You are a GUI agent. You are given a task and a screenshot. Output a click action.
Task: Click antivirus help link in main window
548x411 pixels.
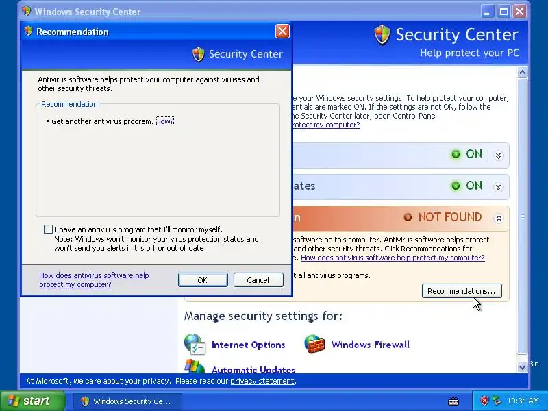click(x=393, y=258)
